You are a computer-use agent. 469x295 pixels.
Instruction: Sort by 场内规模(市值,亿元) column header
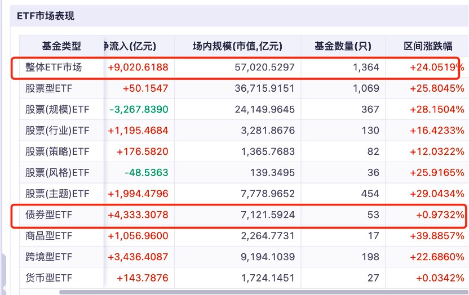[x=237, y=46]
